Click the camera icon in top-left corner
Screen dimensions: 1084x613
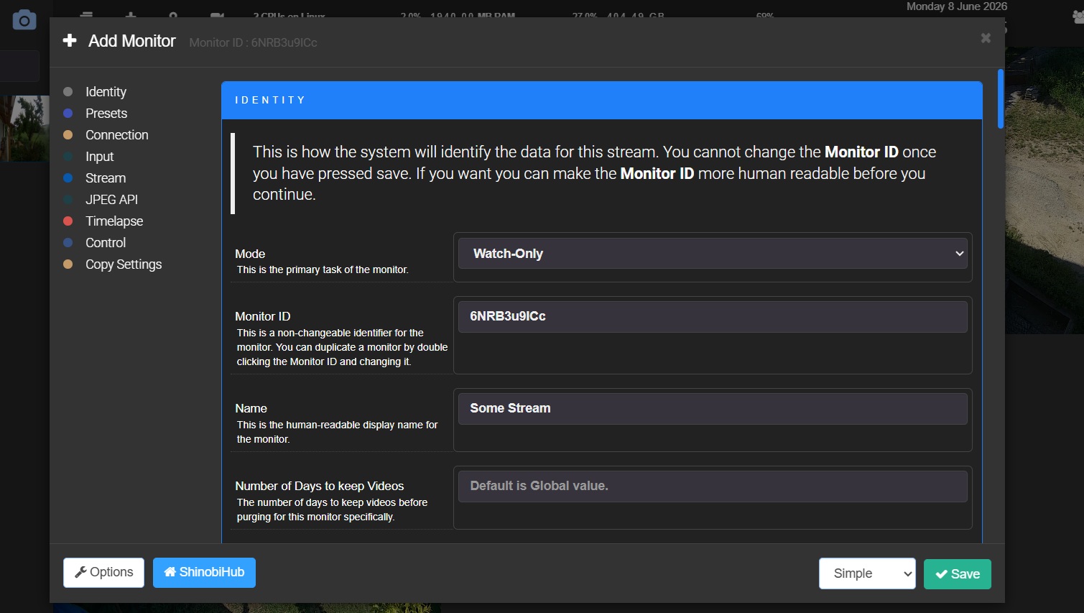(x=24, y=20)
